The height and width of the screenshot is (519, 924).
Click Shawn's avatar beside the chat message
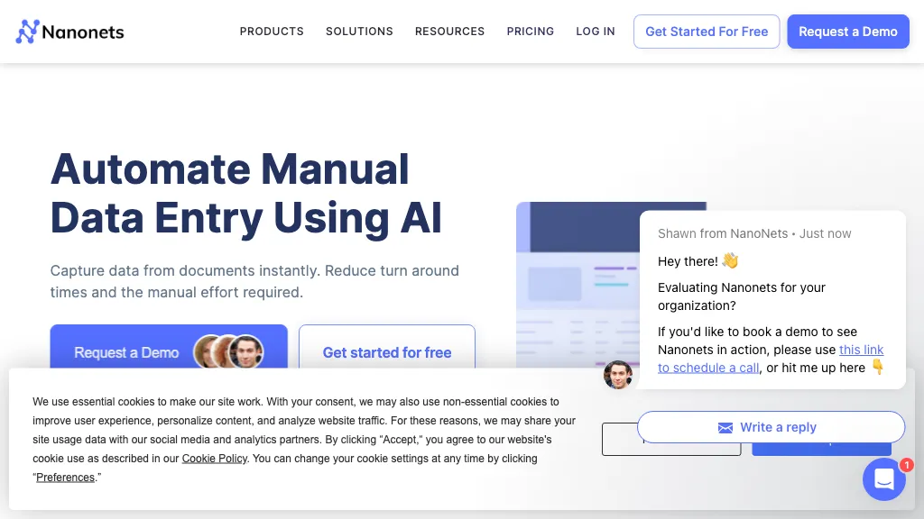click(618, 375)
